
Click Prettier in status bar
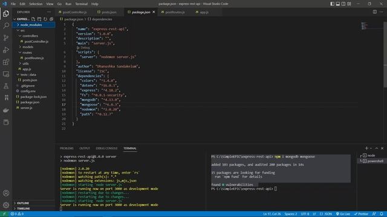(x=362, y=214)
